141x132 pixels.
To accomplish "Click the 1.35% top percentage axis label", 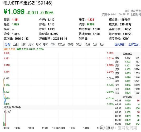I will 110,53.
